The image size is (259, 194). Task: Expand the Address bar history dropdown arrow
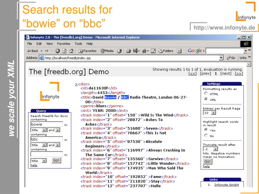pos(221,58)
